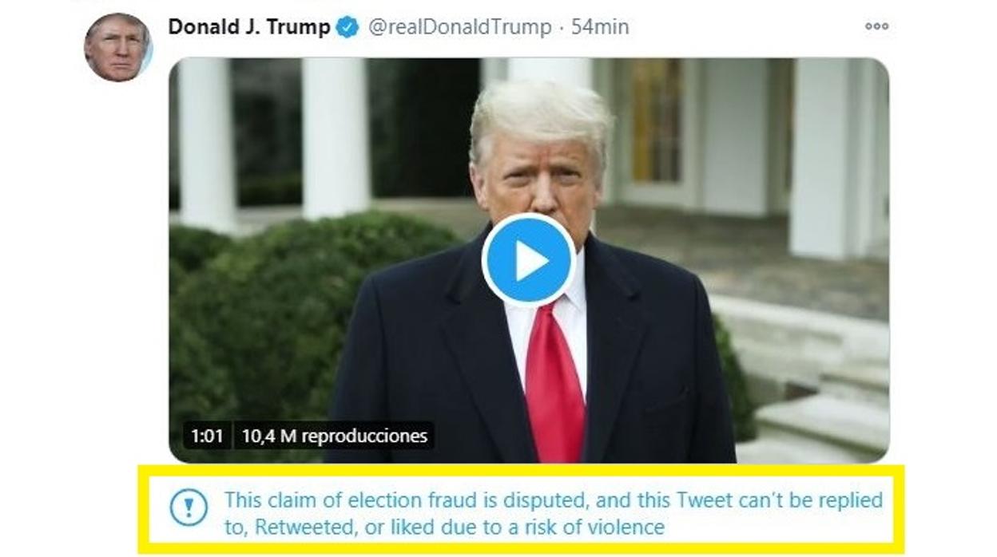The image size is (997, 557).
Task: Open the tweet via the "54min" timestamp
Action: tap(600, 27)
